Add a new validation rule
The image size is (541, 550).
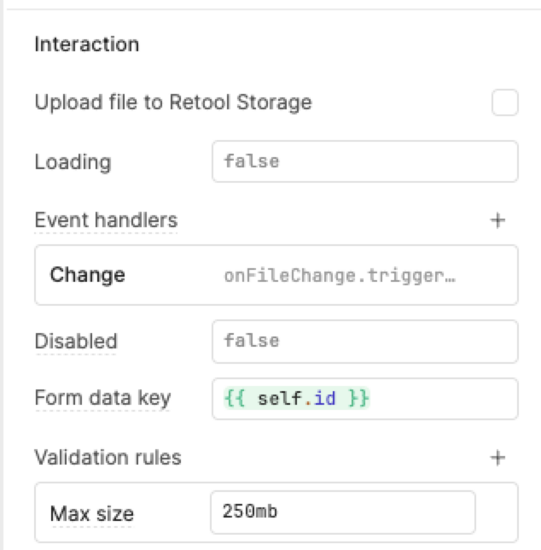pos(497,458)
